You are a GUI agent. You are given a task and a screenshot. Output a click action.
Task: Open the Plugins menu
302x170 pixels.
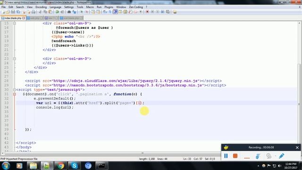109,7
